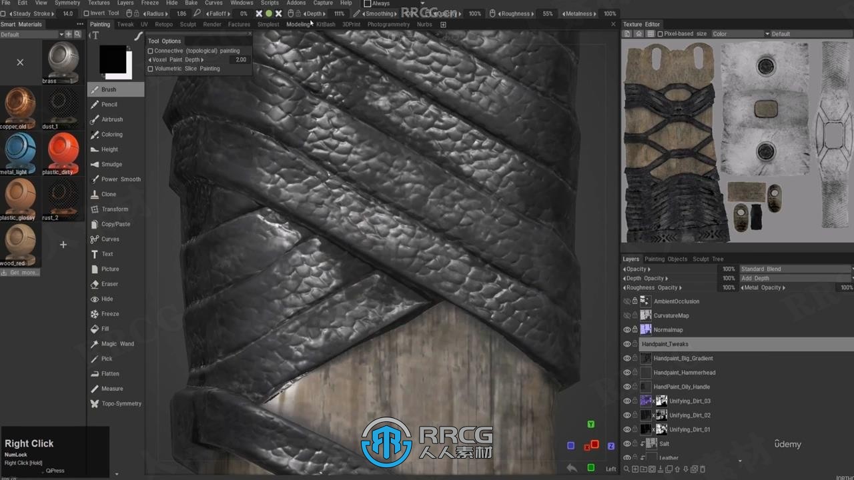Switch to the Sculpt room tab
Image resolution: width=854 pixels, height=480 pixels.
188,25
